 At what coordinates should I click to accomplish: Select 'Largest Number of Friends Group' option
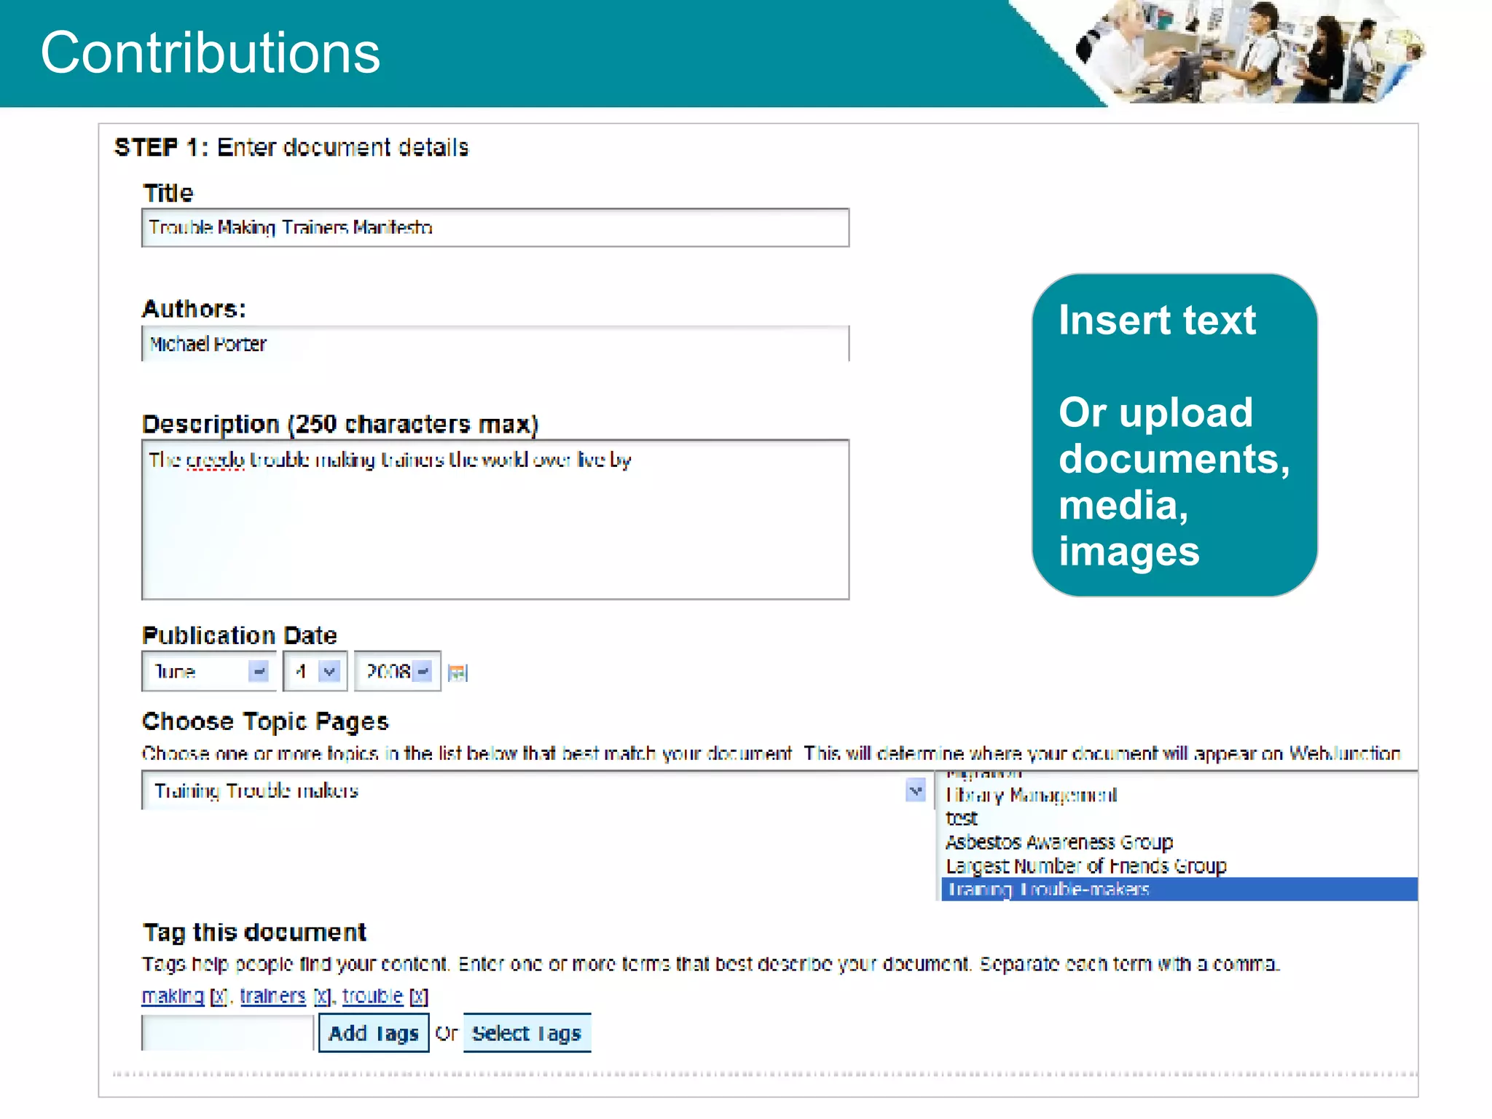(x=1085, y=866)
